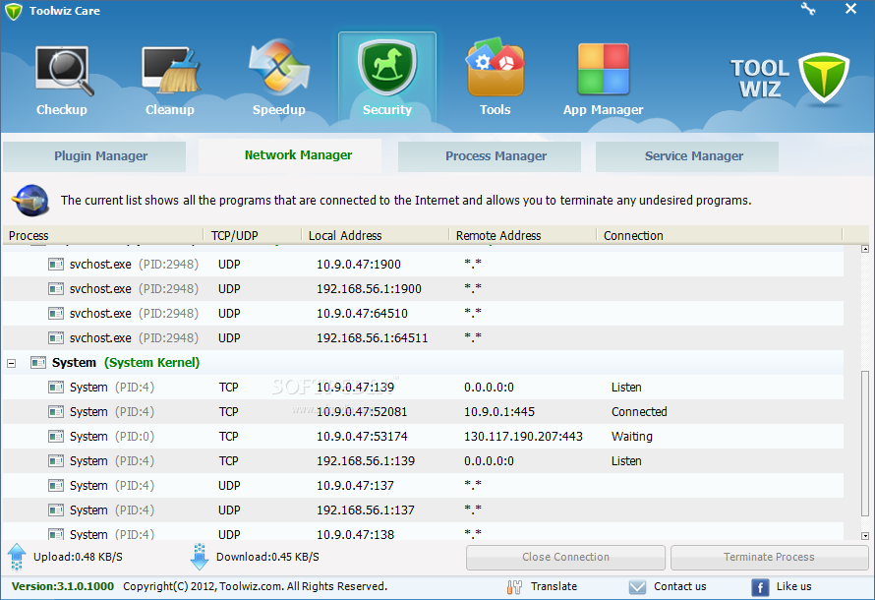Collapse the System Kernel group

click(x=11, y=363)
